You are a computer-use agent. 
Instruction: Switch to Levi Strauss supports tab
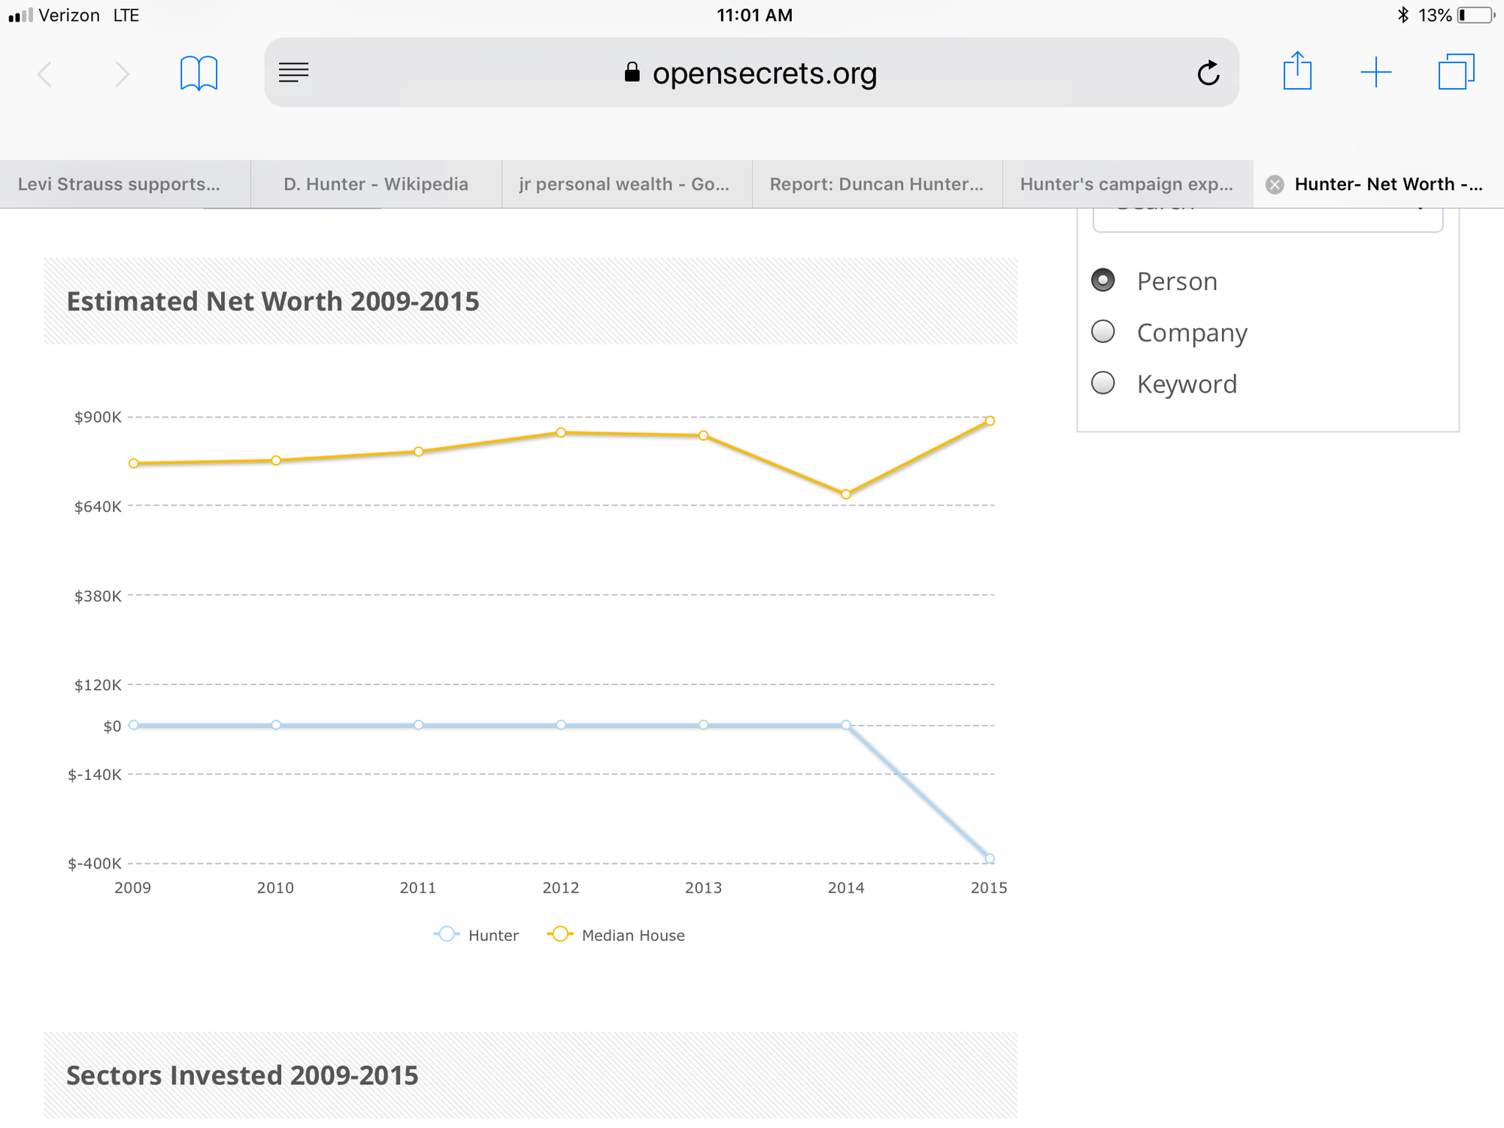click(x=119, y=185)
